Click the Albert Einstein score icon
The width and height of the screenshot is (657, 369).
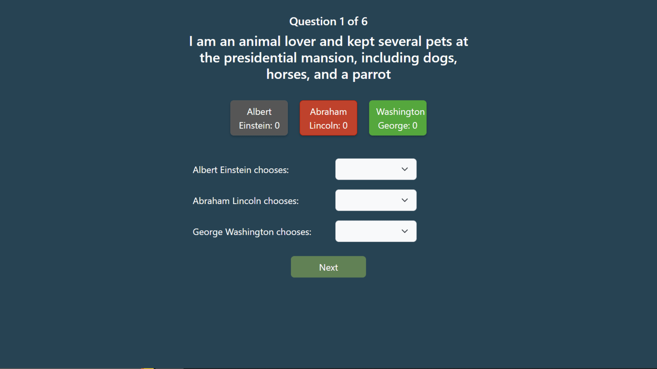coord(259,118)
